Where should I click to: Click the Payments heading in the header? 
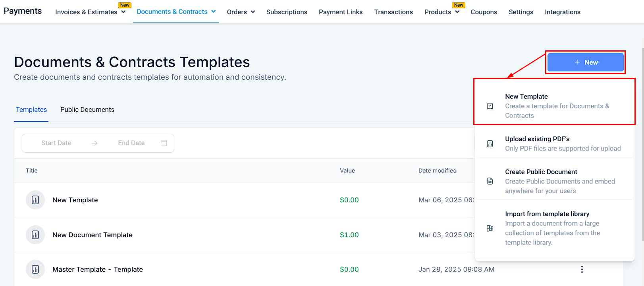click(23, 11)
